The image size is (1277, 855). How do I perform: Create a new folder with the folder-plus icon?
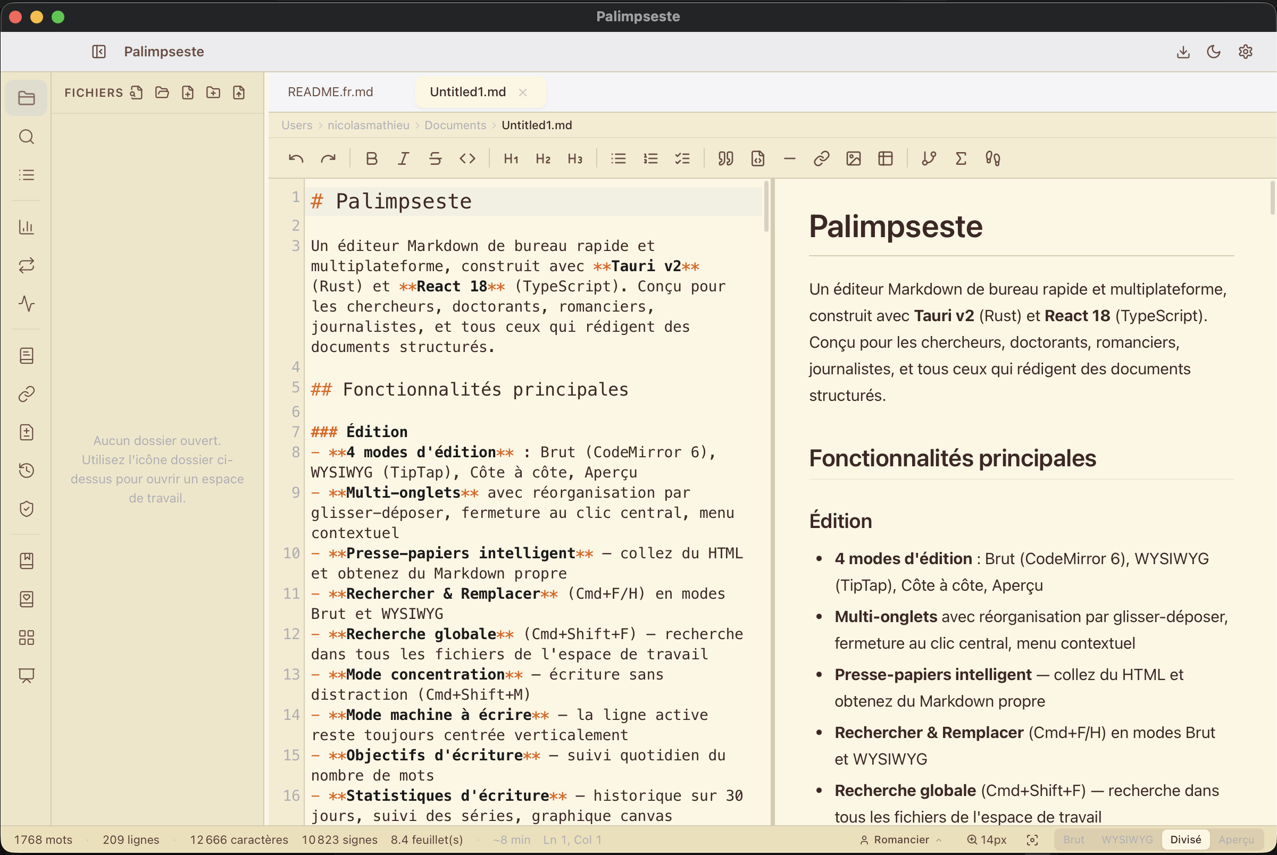point(213,93)
